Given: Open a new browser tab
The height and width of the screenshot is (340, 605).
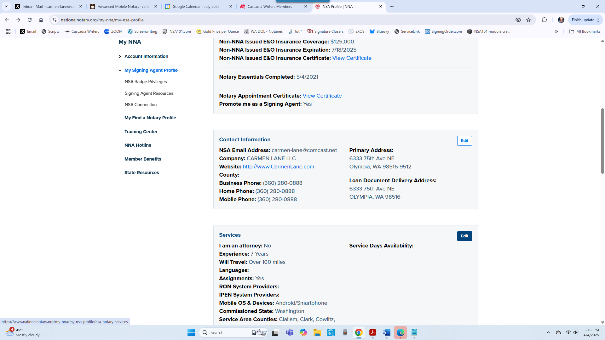Looking at the screenshot, I should coord(392,6).
